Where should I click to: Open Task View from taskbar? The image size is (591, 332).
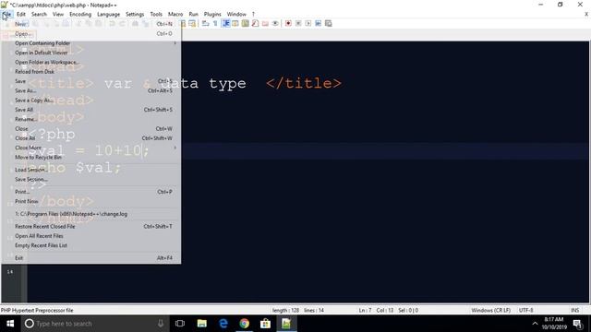180,324
